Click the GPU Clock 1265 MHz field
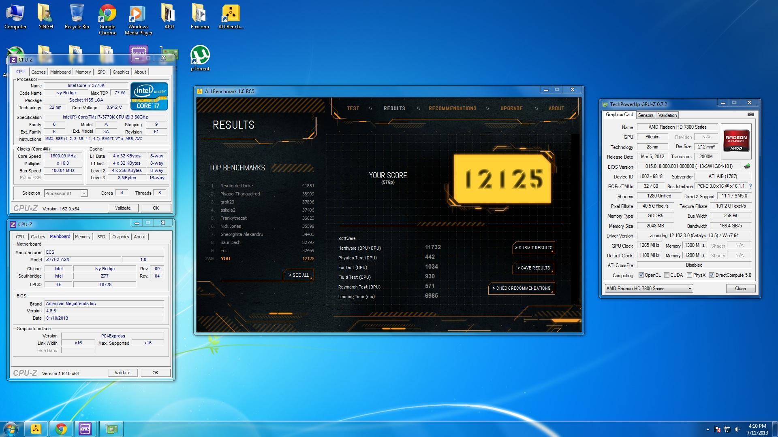 [649, 245]
